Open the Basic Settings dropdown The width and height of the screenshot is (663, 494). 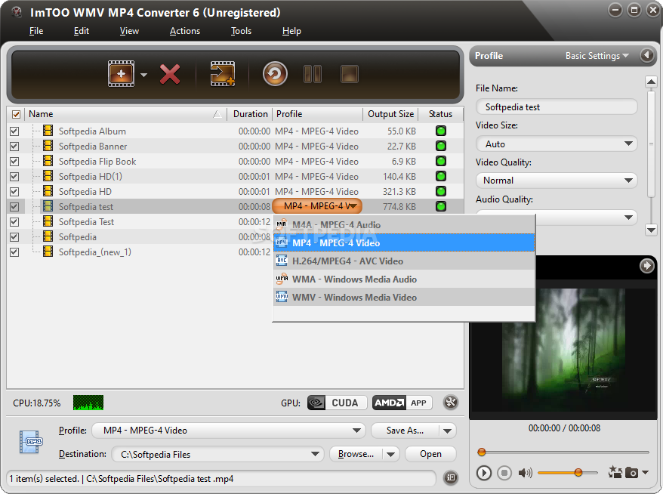coord(597,56)
